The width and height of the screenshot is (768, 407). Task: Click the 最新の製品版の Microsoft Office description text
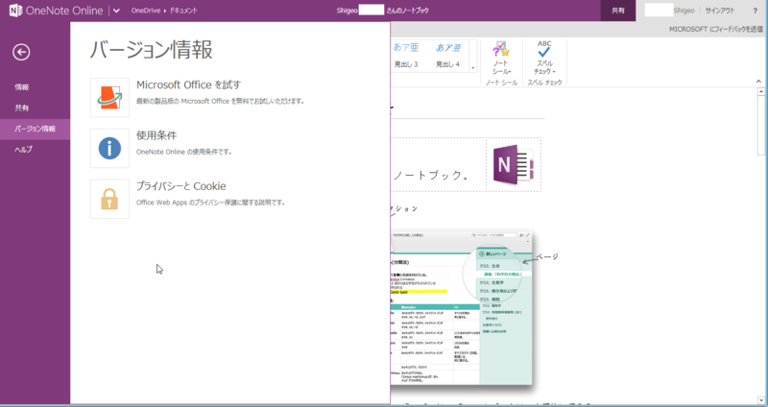click(221, 102)
